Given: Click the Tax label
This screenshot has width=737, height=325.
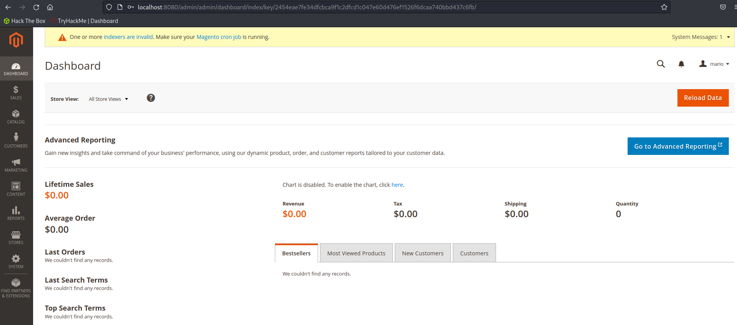Looking at the screenshot, I should tap(398, 204).
